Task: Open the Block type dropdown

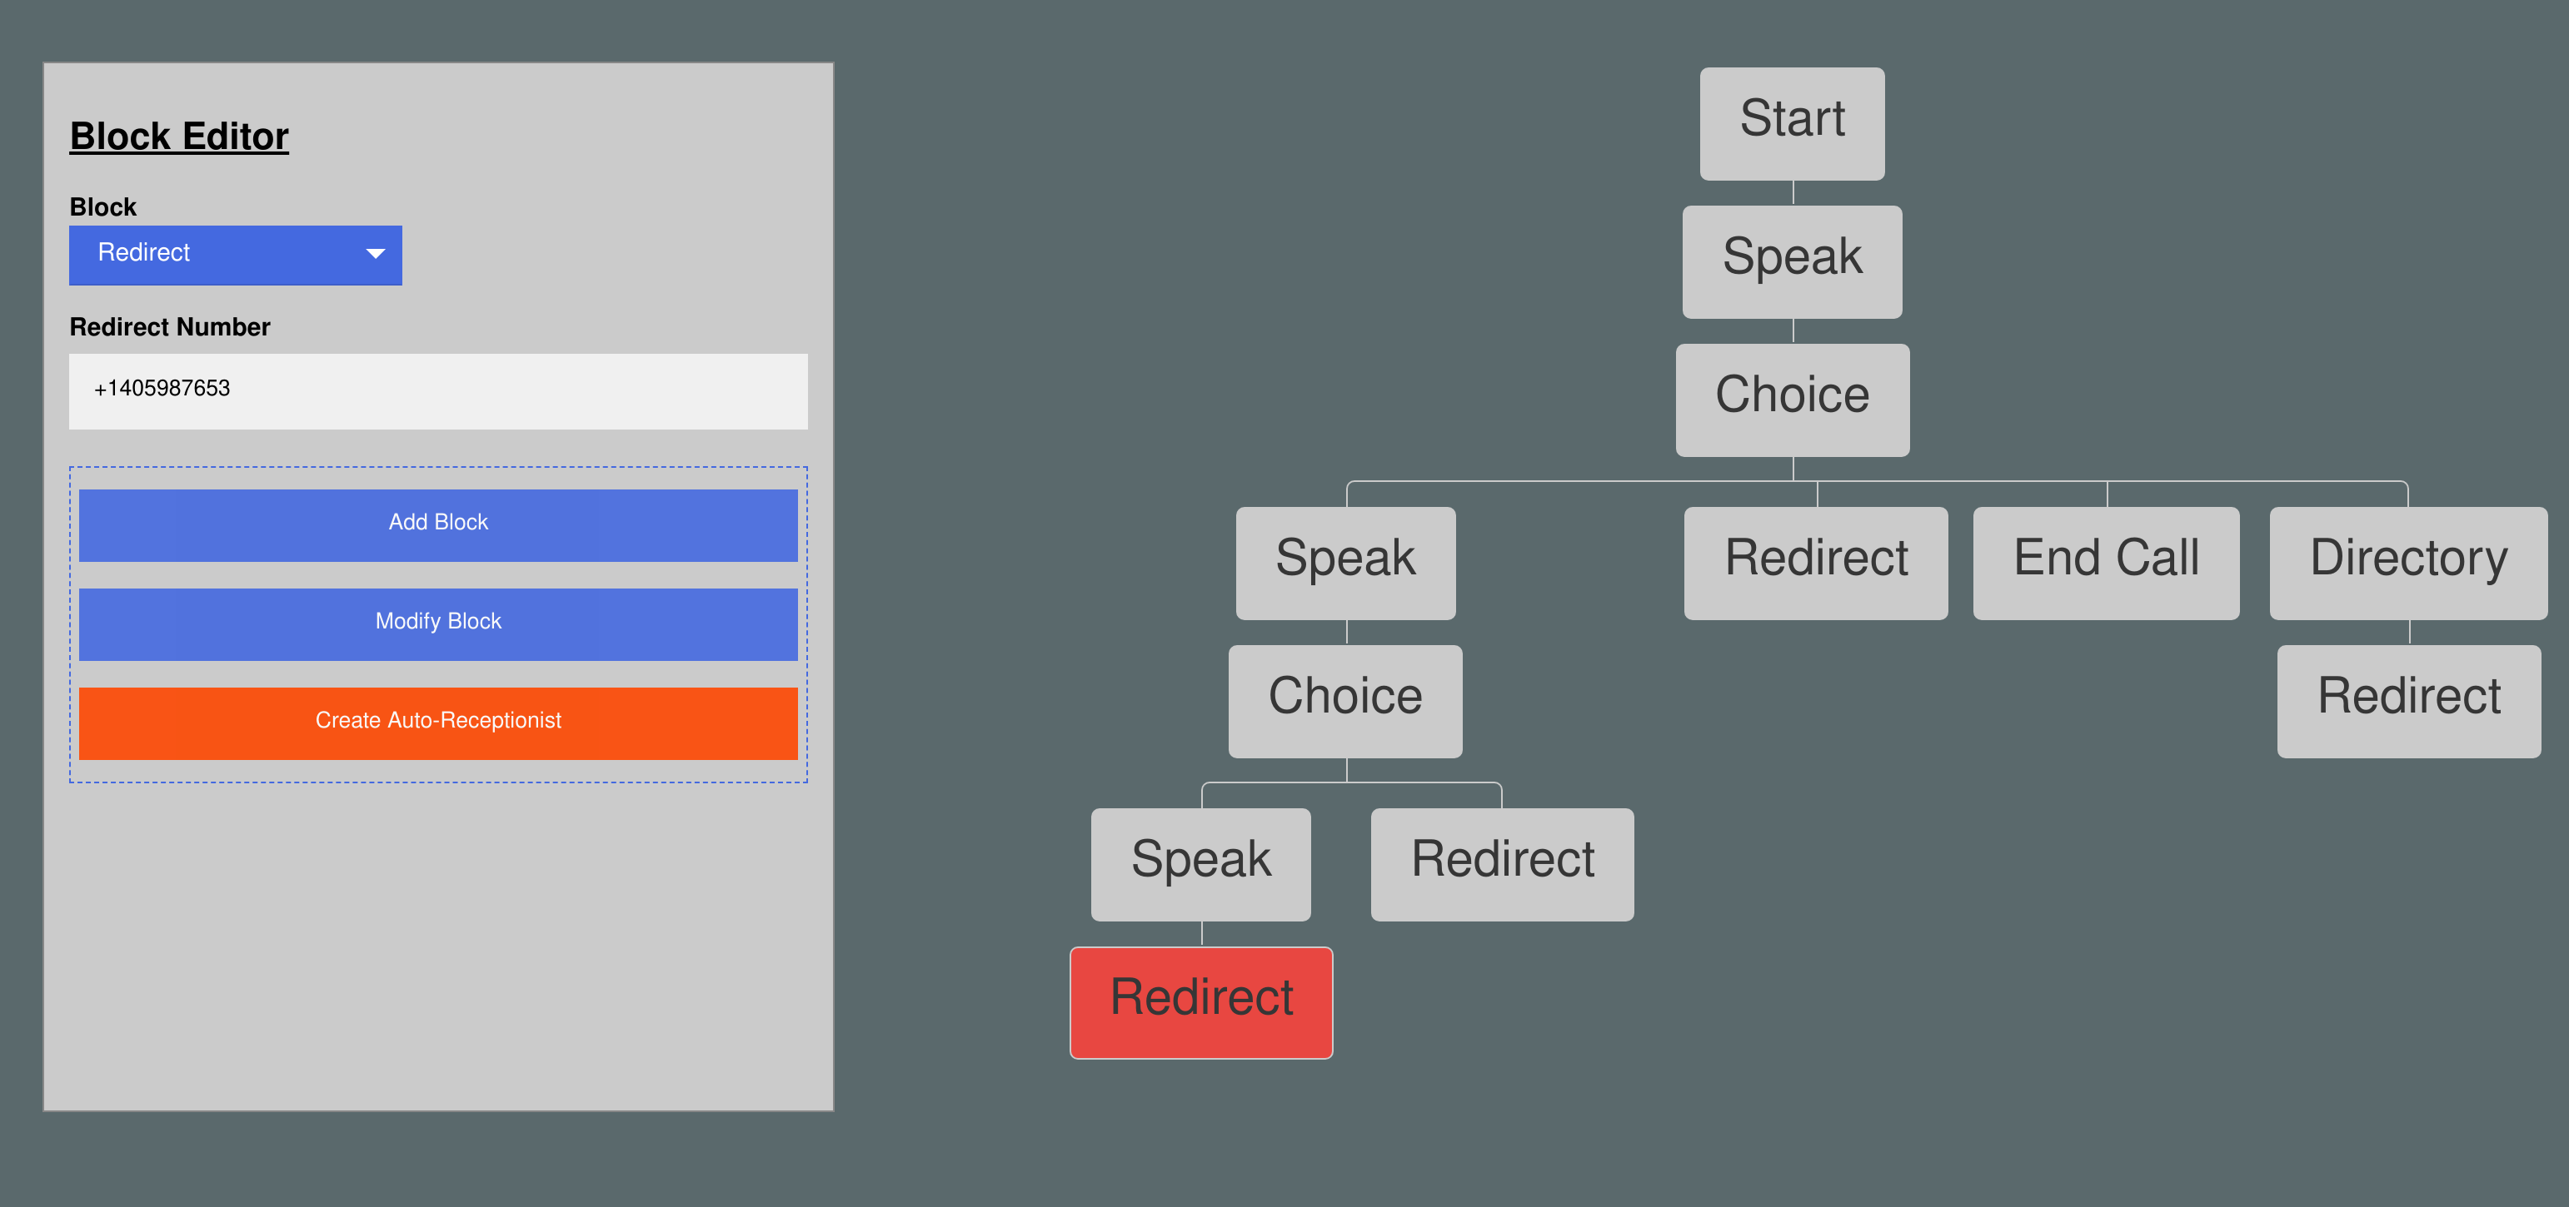Action: point(236,254)
